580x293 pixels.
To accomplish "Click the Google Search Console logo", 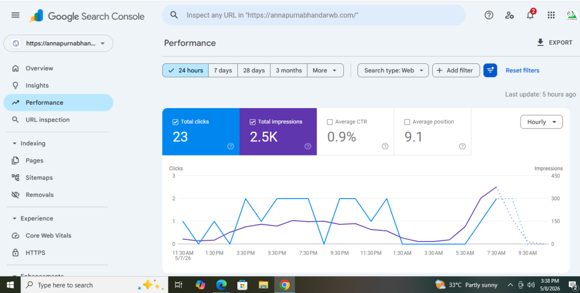I will click(x=87, y=16).
